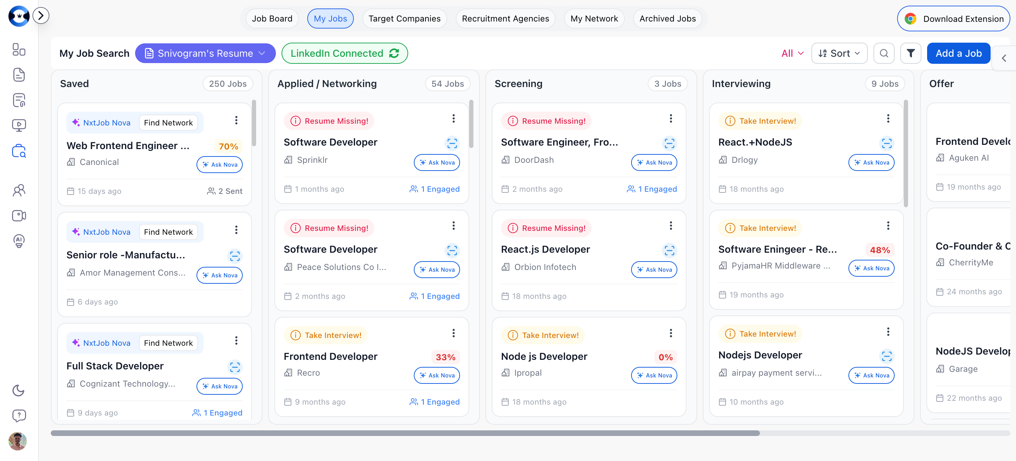
Task: Click the Add a Job button
Action: [x=958, y=53]
